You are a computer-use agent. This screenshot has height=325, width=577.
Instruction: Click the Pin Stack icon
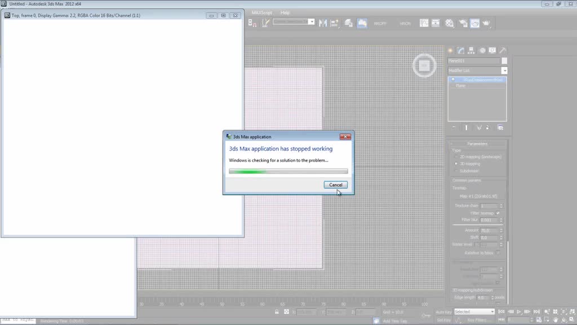454,128
